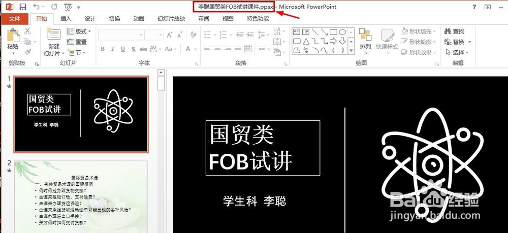Image resolution: width=508 pixels, height=233 pixels.
Task: Click Start From Beginning slideshow icon
Action: point(68,7)
